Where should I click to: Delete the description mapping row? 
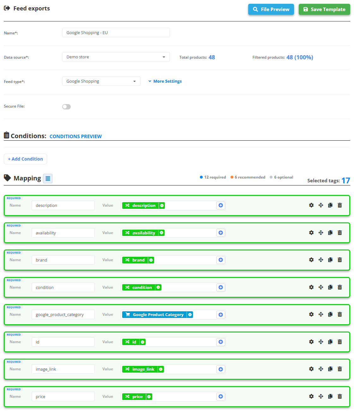tap(340, 205)
